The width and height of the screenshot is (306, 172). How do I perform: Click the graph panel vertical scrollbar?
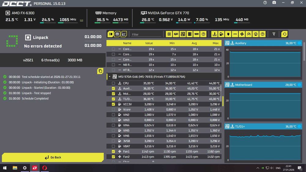click(x=304, y=52)
